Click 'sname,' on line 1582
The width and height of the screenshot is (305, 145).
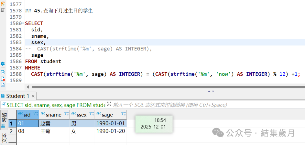pos(40,36)
